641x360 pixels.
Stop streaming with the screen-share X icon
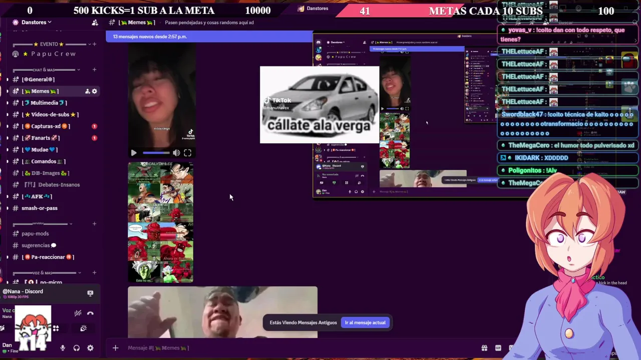click(x=90, y=293)
